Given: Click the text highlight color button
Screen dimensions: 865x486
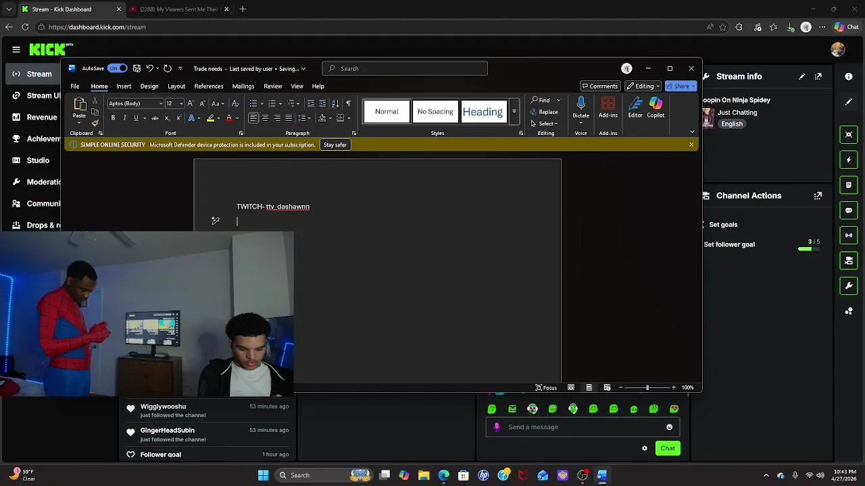Looking at the screenshot, I should point(211,118).
